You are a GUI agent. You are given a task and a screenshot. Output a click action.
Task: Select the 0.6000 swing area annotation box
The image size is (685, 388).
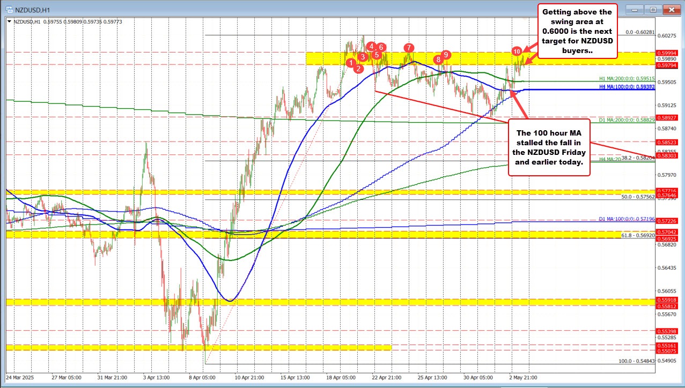click(x=577, y=31)
